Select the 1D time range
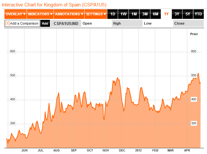Screen dimensions: 207x154 pos(112,14)
